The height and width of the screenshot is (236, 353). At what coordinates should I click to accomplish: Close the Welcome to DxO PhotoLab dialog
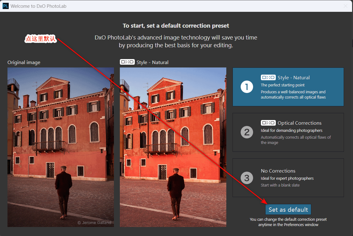coord(345,6)
